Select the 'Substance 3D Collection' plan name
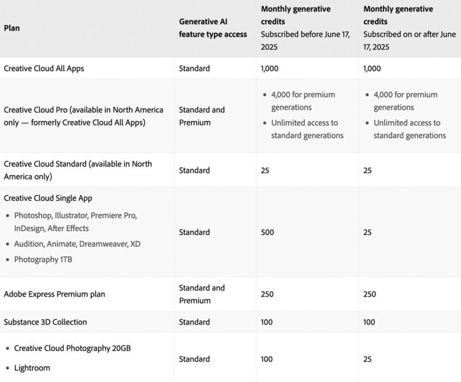461x382 pixels. pyautogui.click(x=46, y=322)
